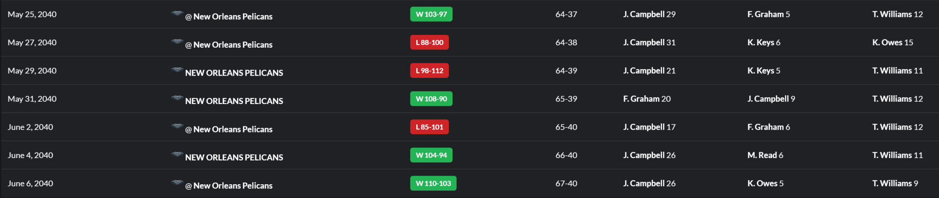Open F. Graham's 20-point entry
This screenshot has height=198, width=939.
(x=646, y=99)
